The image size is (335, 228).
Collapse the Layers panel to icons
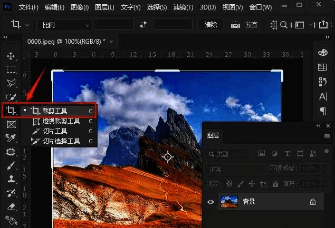click(318, 126)
